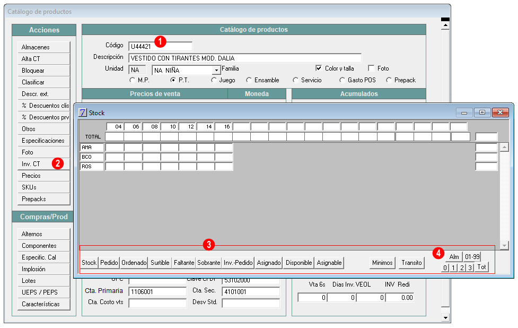
Task: Show Stock view in Stock window
Action: (x=89, y=263)
